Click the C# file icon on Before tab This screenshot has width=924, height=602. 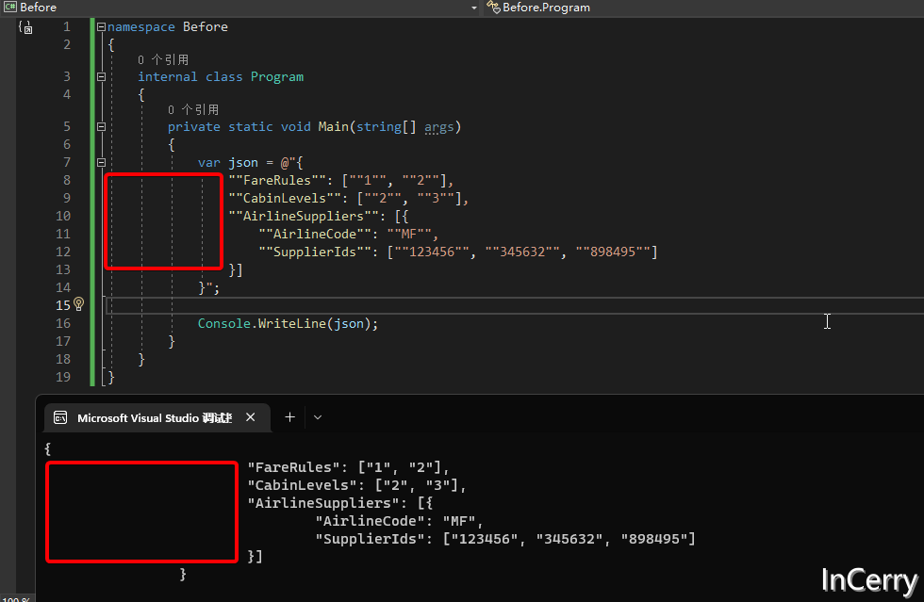click(x=9, y=7)
